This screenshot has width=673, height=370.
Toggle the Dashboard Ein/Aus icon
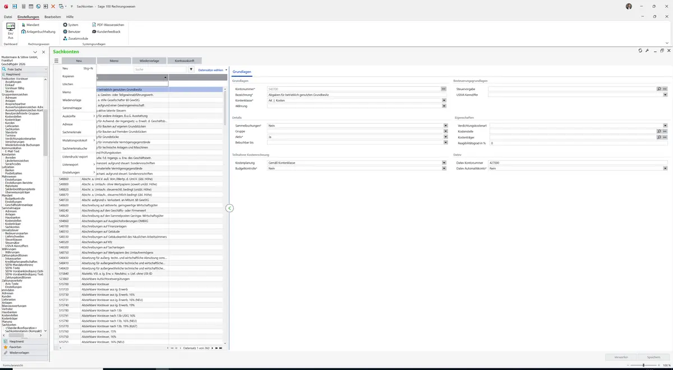pos(11,31)
